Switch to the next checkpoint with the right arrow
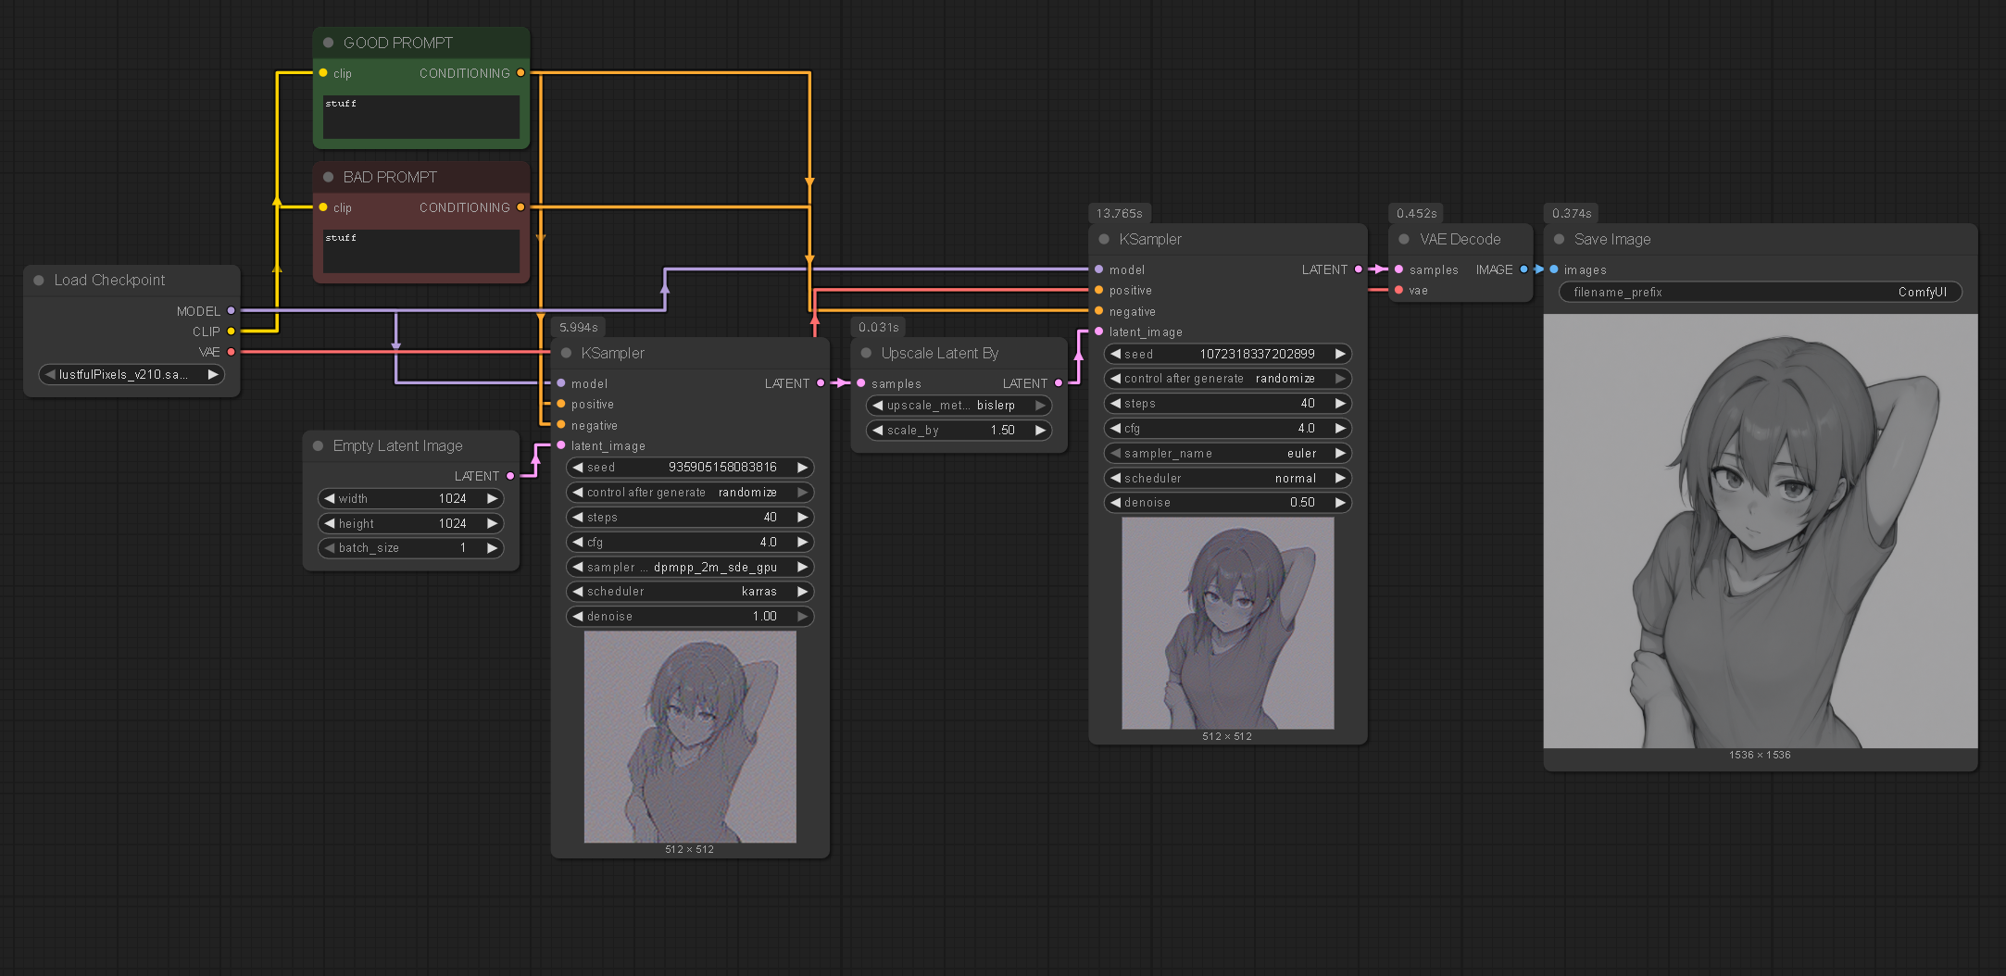 pyautogui.click(x=213, y=374)
